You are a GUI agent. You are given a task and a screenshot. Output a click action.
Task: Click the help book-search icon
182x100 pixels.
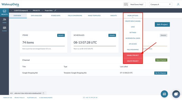coord(126,4)
